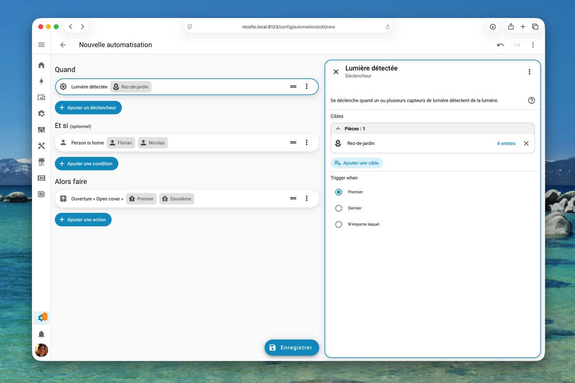Open the notifications bell in sidebar

[x=41, y=334]
